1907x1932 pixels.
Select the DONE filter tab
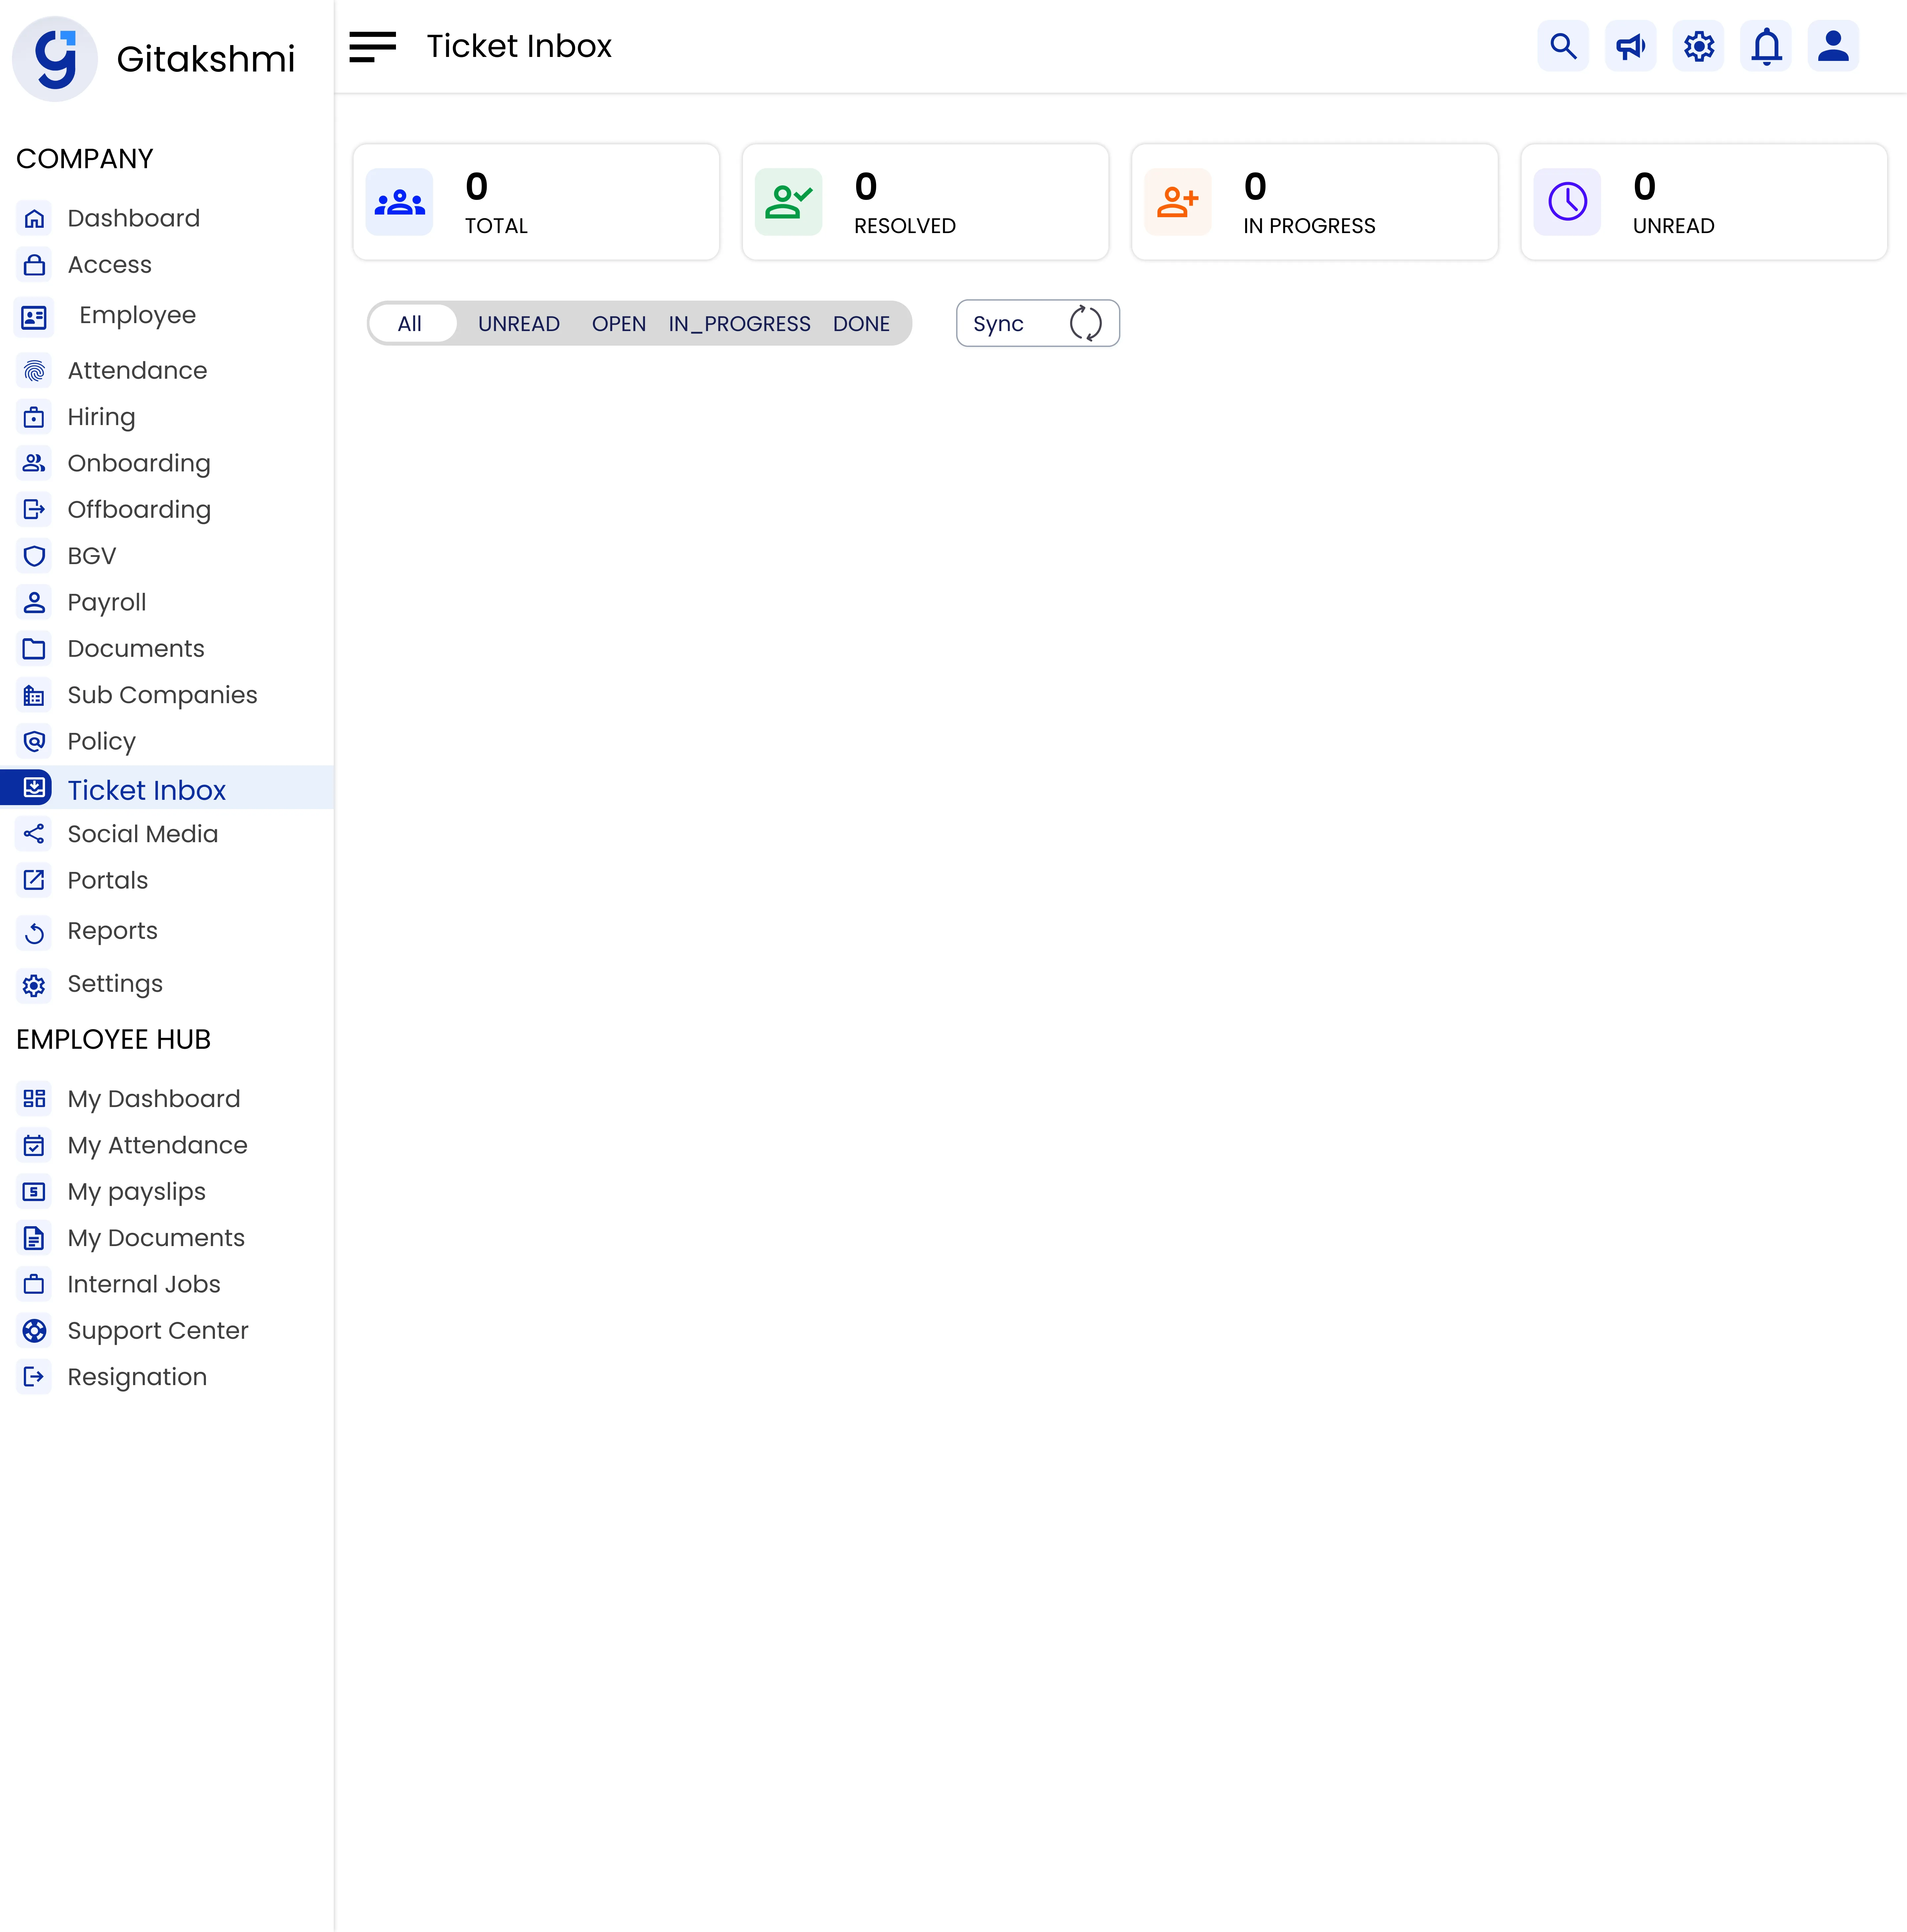pos(861,324)
